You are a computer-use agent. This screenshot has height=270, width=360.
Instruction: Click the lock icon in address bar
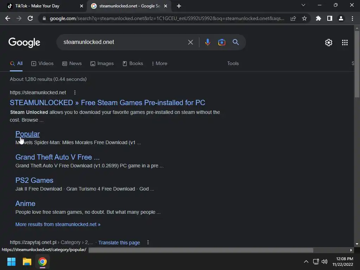click(44, 18)
